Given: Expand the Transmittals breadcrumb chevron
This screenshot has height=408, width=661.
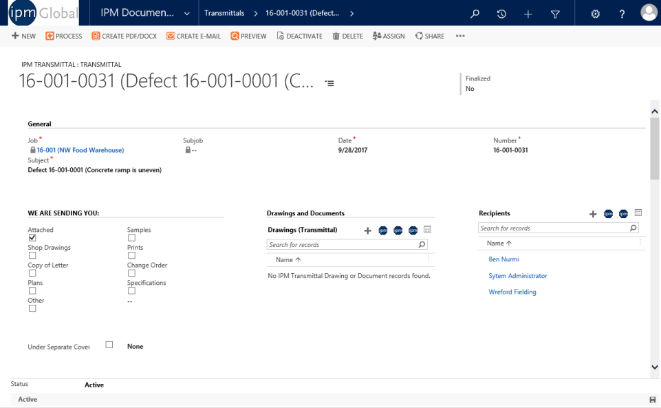Looking at the screenshot, I should 255,14.
